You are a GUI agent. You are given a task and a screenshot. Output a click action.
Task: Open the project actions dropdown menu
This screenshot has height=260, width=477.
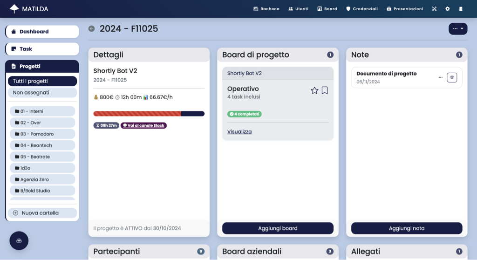(x=458, y=29)
